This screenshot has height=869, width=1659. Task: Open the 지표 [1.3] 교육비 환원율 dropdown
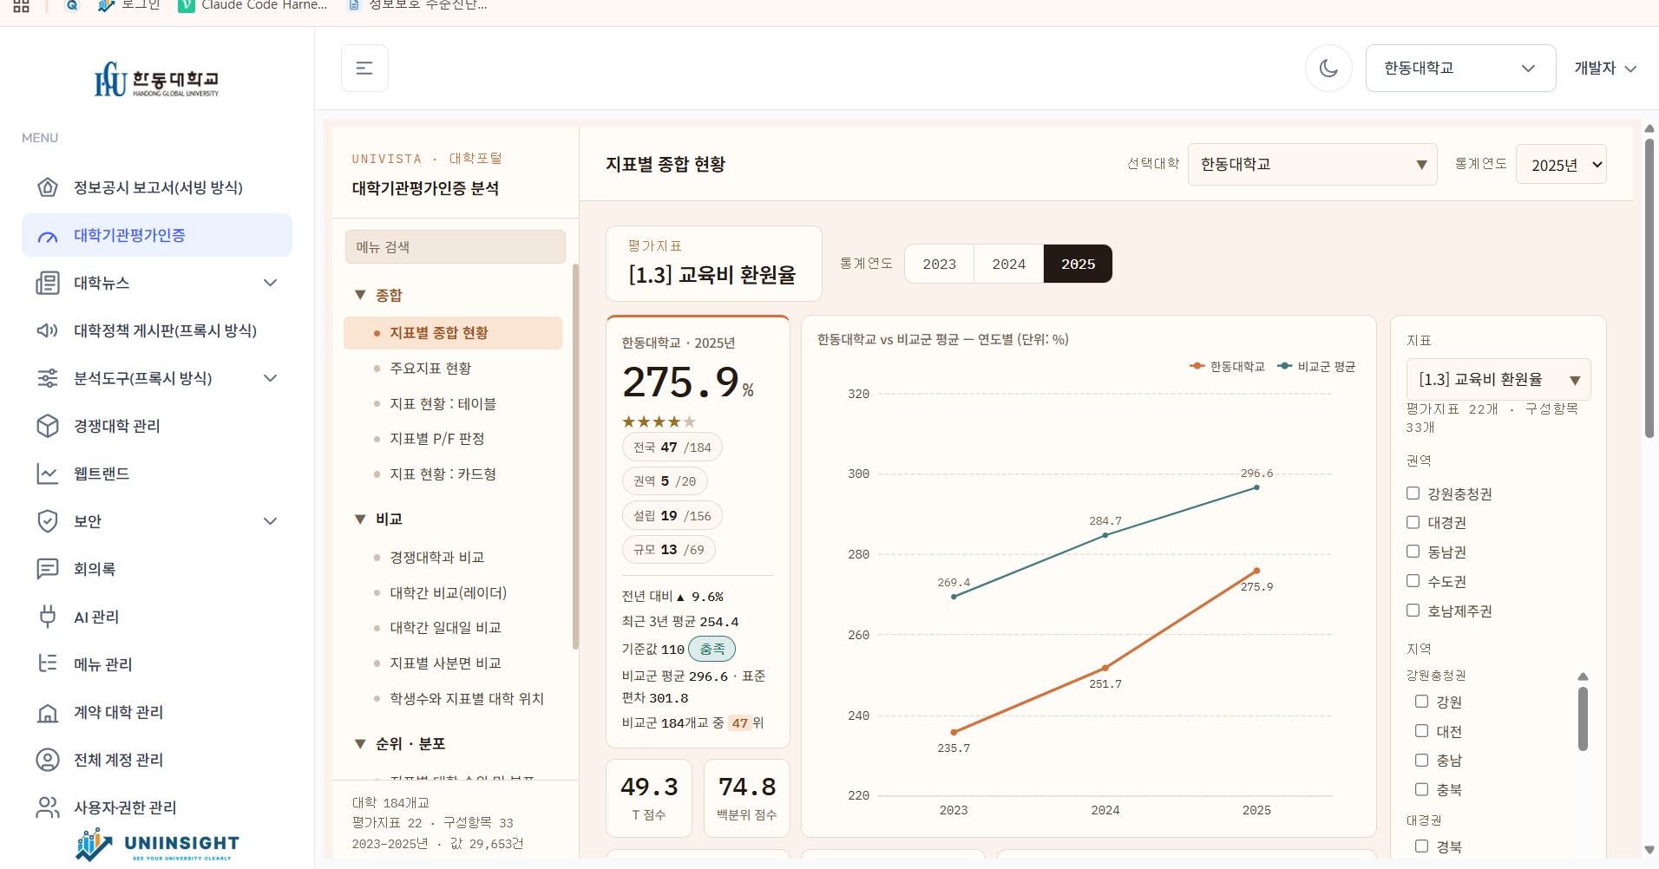pos(1498,379)
